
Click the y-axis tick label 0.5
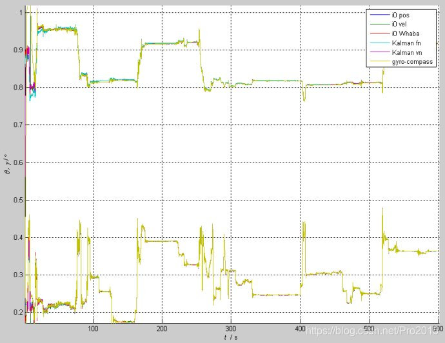pyautogui.click(x=18, y=200)
